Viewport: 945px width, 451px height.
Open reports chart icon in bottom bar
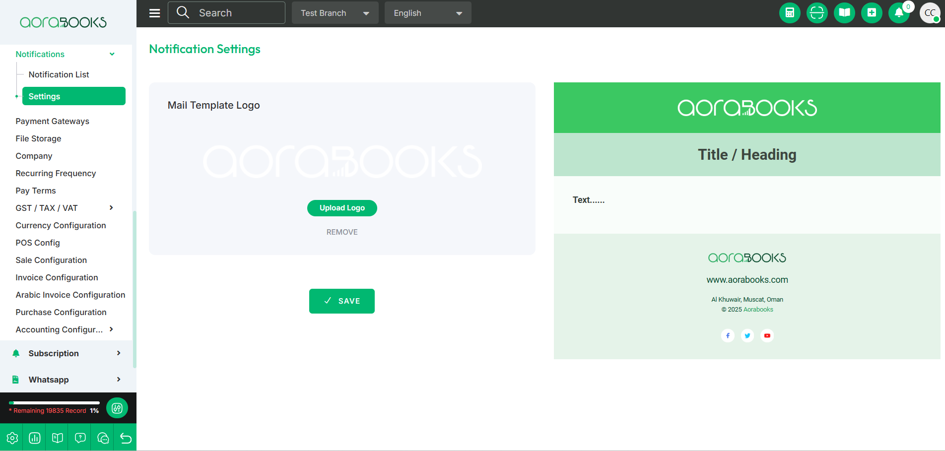tap(35, 438)
